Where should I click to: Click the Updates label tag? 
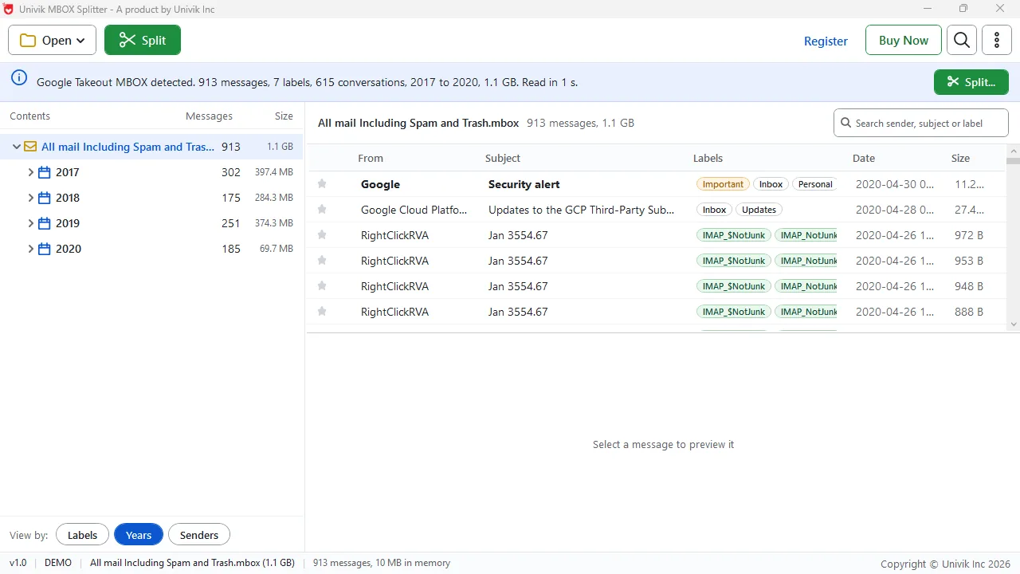[x=759, y=210]
